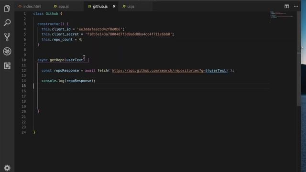306x172 pixels.
Task: Click the 'getRepo' method name
Action: 57,60
